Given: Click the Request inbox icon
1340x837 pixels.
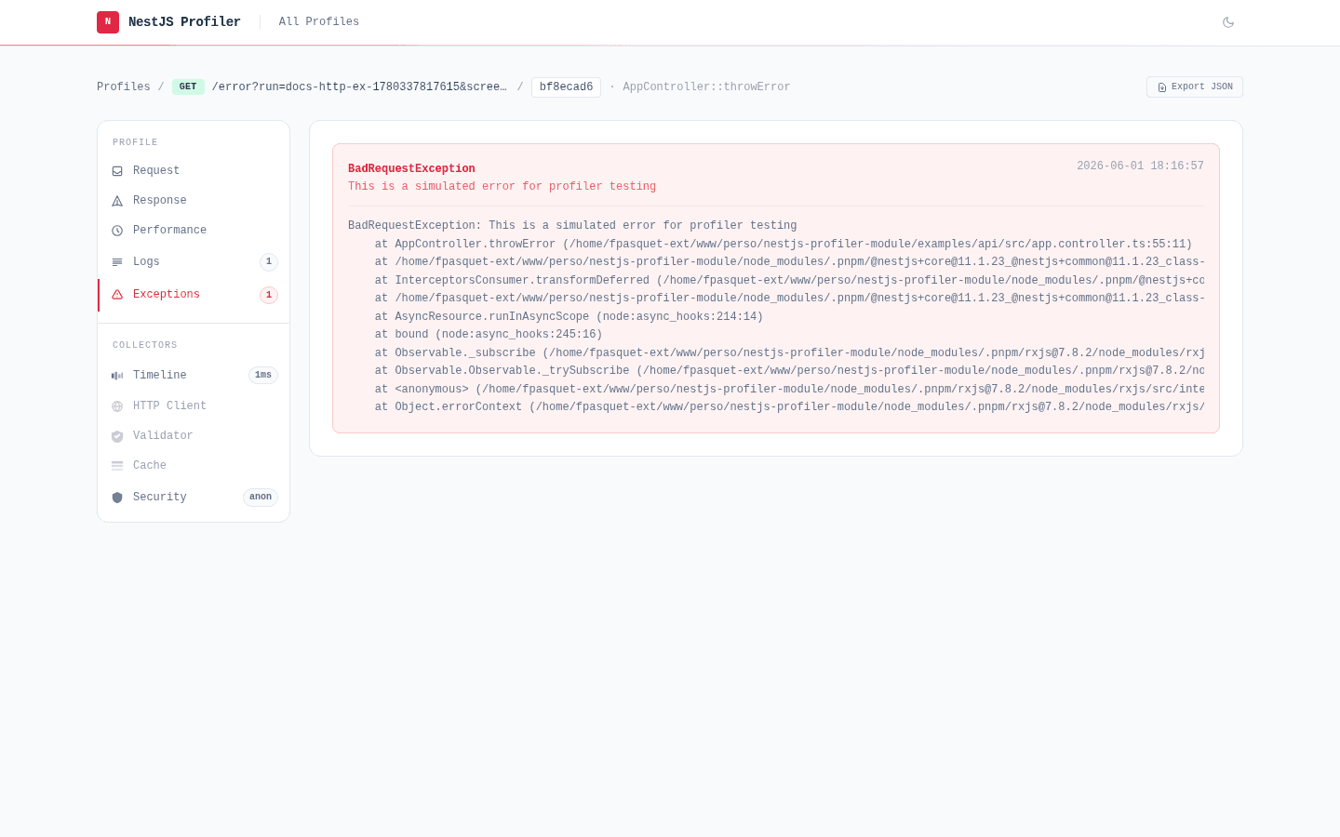Looking at the screenshot, I should point(117,171).
